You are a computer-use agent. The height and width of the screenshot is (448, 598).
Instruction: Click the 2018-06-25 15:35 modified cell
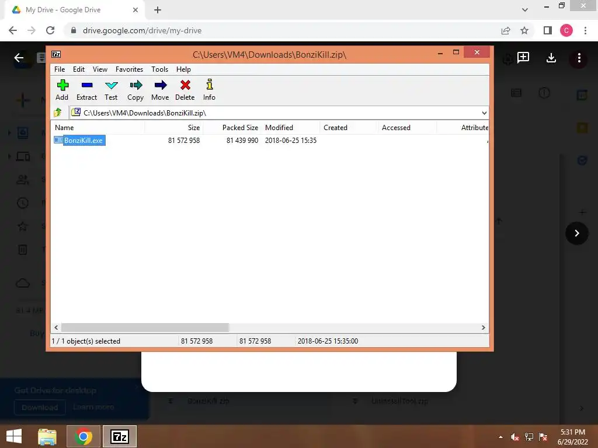[291, 140]
